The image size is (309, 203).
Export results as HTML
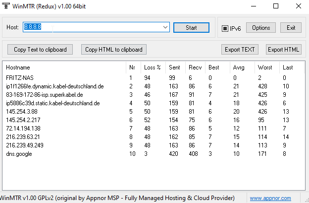(x=284, y=49)
